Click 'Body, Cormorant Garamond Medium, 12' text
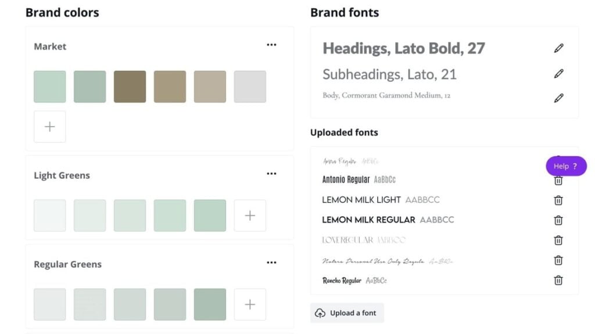Viewport: 595px width, 334px height. pos(386,95)
